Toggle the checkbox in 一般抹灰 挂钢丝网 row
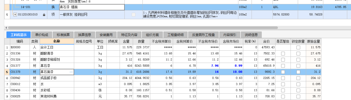The height and width of the screenshot is (100, 351). [x=134, y=15]
